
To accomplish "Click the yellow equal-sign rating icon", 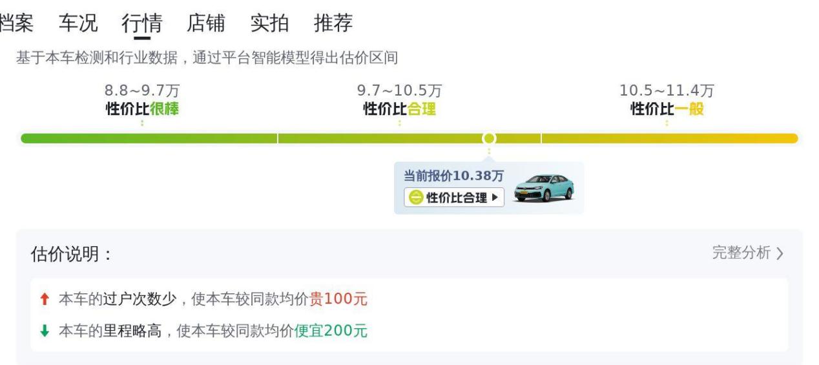I will [417, 198].
